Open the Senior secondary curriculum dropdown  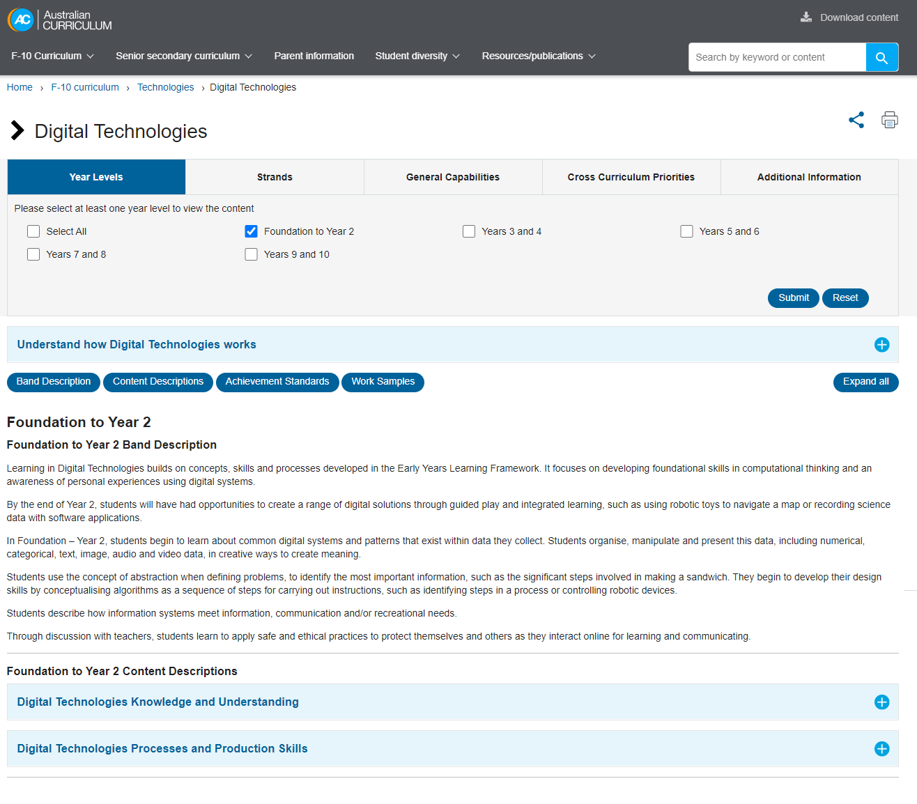pyautogui.click(x=183, y=56)
